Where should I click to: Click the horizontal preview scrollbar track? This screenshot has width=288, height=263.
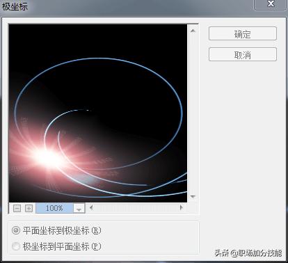(136, 207)
